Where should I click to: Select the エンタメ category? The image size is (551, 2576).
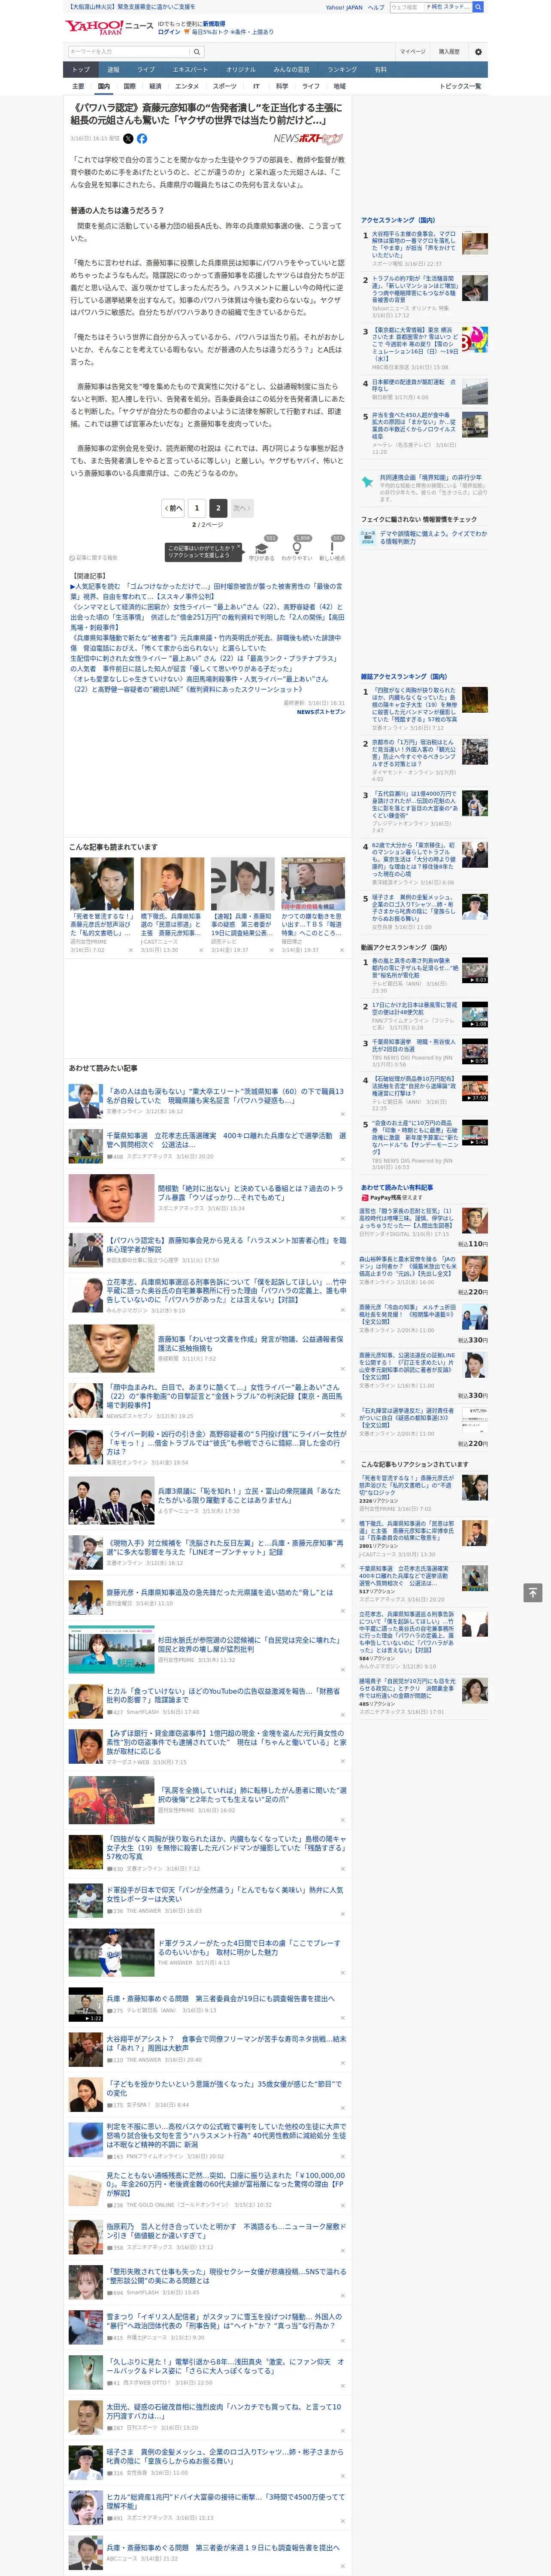pos(187,86)
